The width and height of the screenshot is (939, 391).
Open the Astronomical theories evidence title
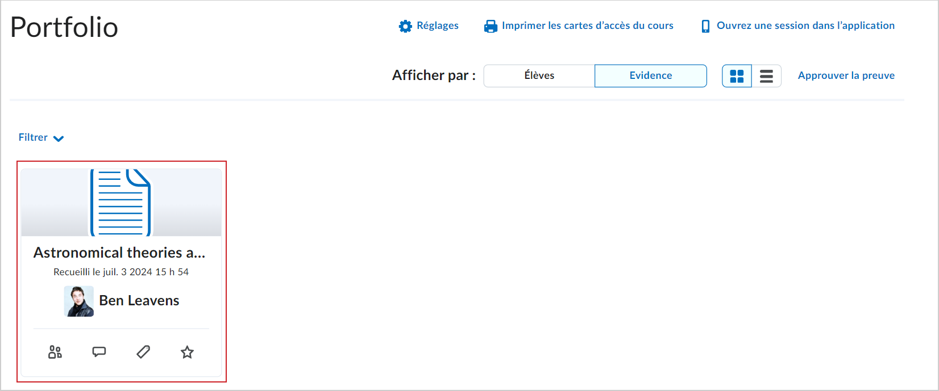pyautogui.click(x=119, y=253)
